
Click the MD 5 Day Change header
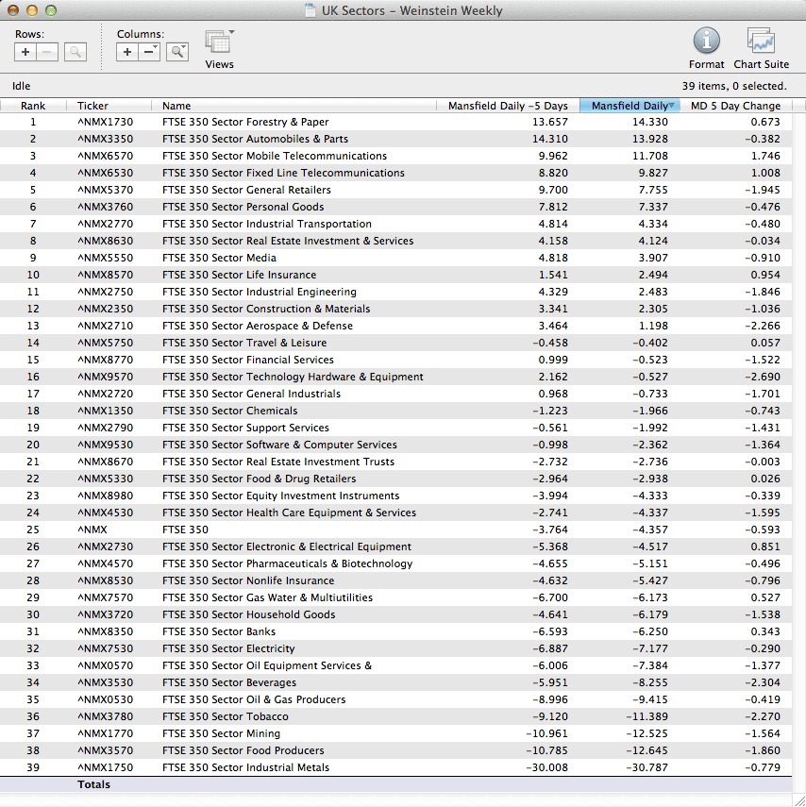(x=735, y=106)
